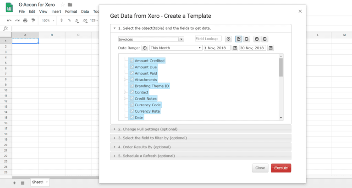Add a new sheet with the plus icon
This screenshot has width=352, height=188.
click(x=14, y=183)
